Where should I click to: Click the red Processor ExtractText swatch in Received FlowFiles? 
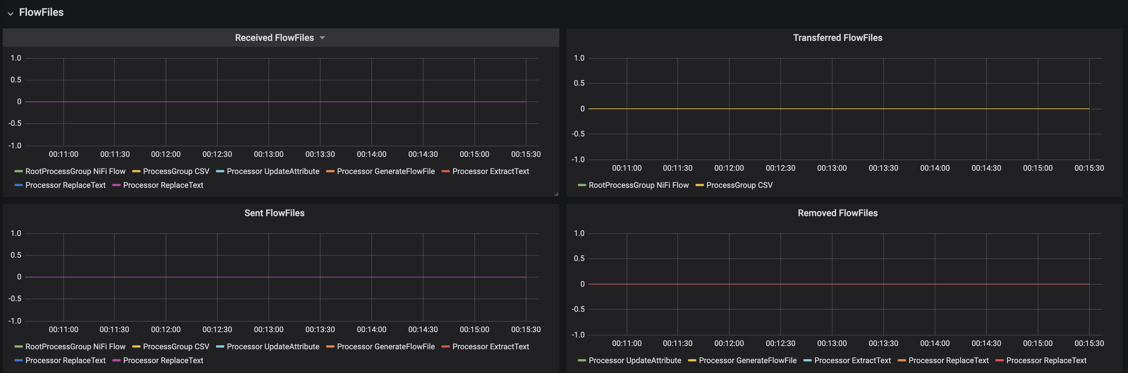tap(446, 171)
